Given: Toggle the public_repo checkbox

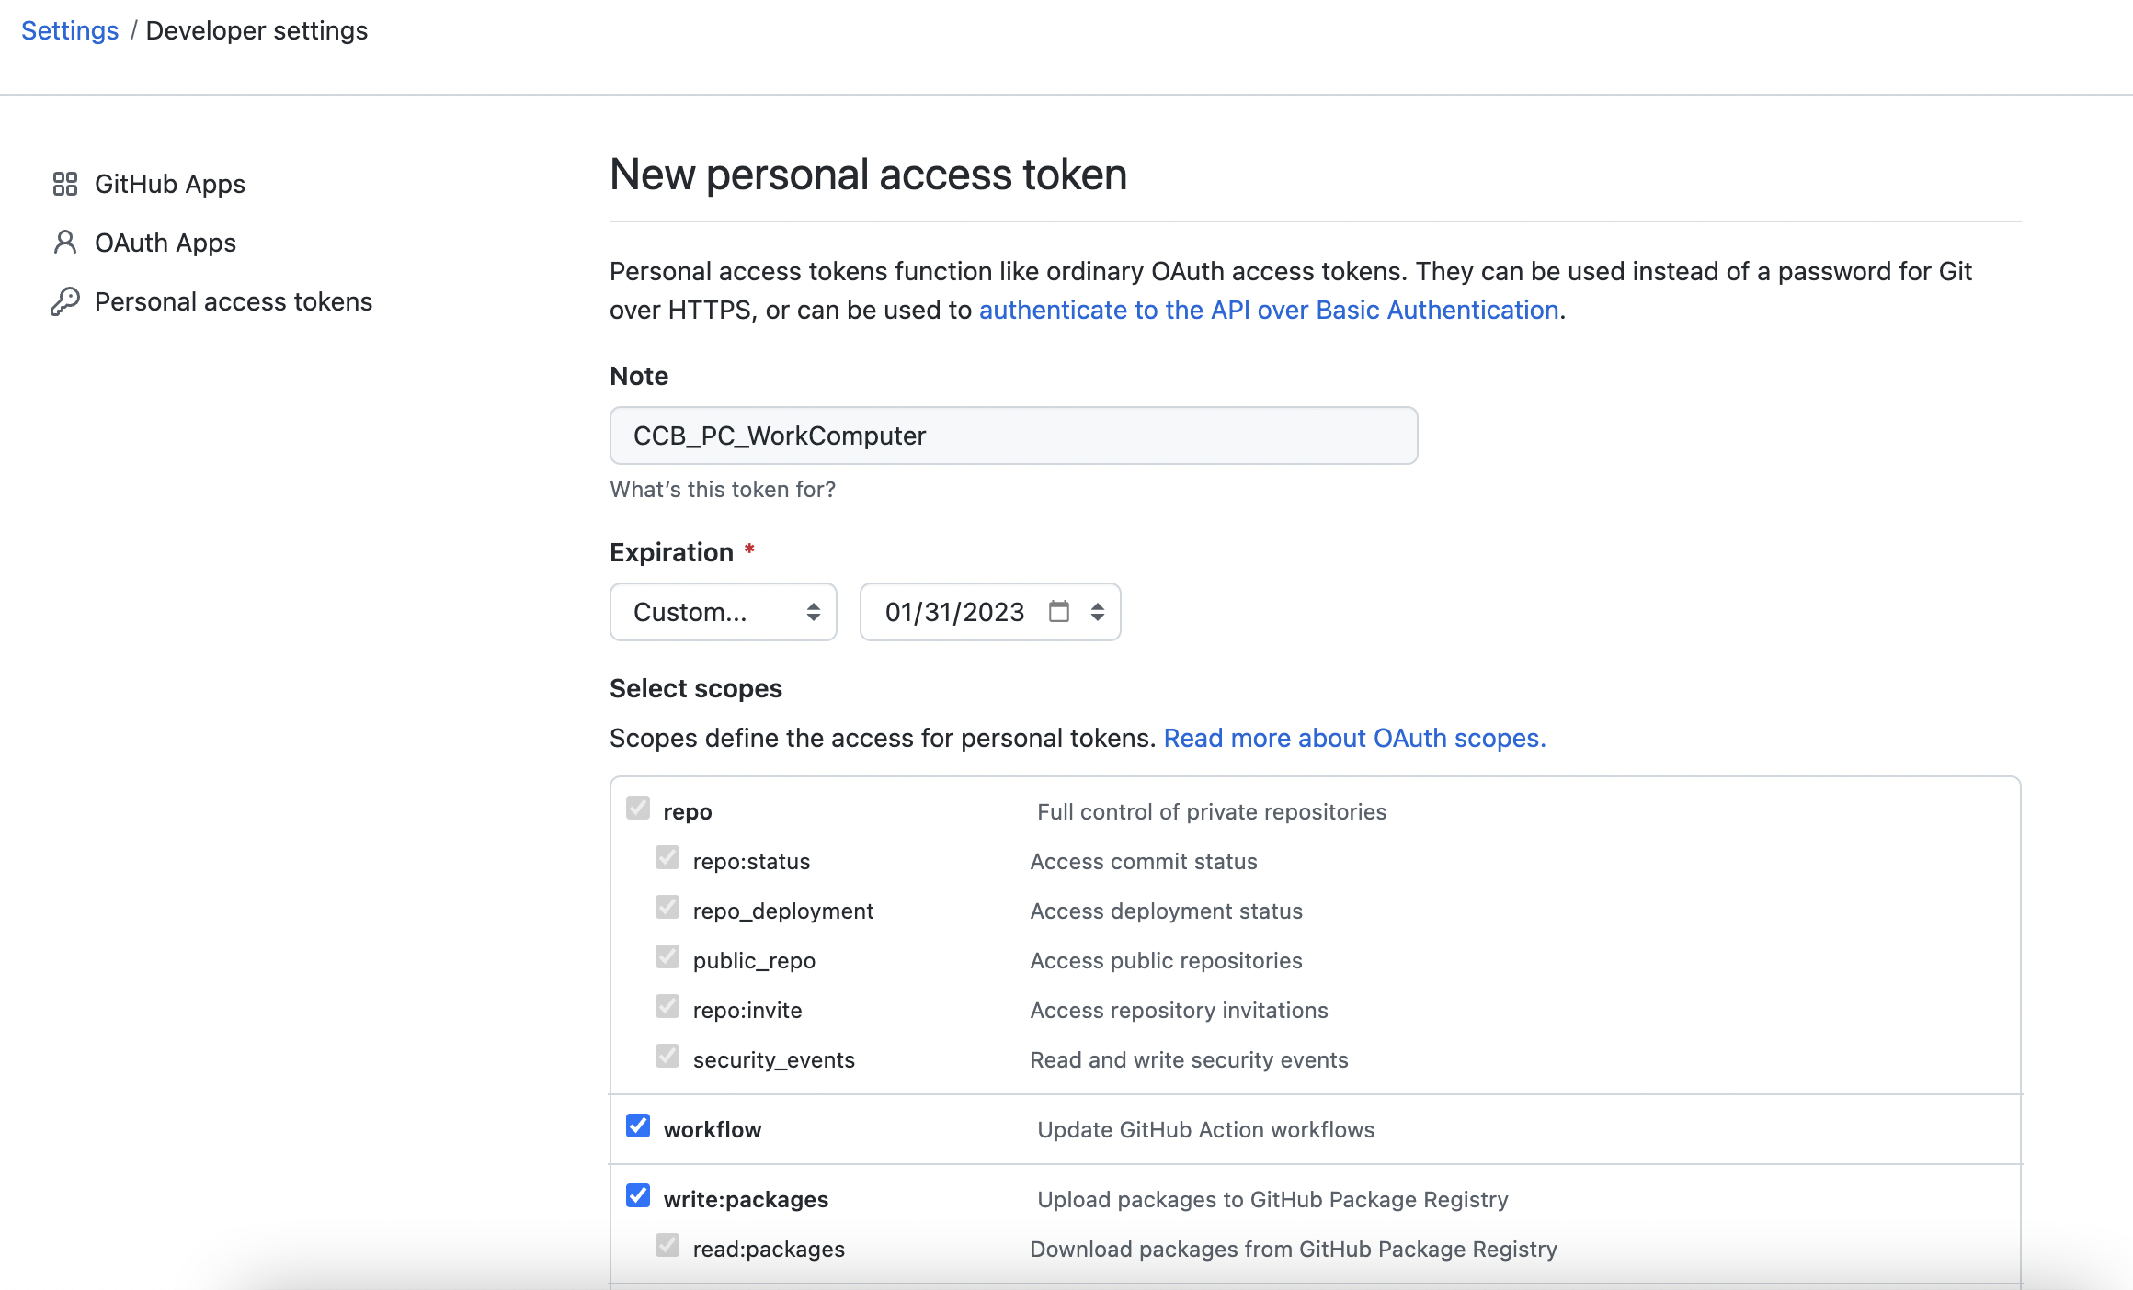Looking at the screenshot, I should pos(667,956).
